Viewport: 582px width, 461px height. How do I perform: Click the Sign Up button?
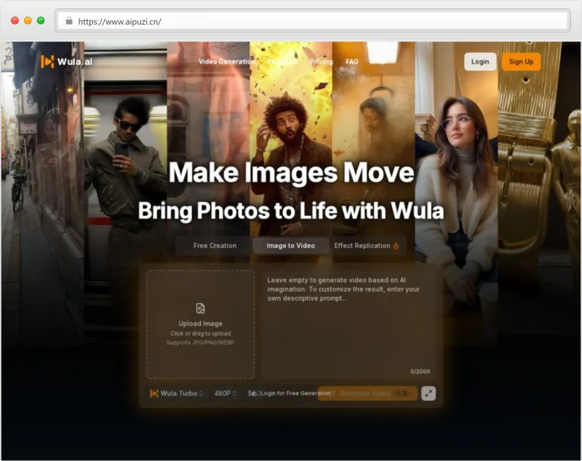(522, 62)
